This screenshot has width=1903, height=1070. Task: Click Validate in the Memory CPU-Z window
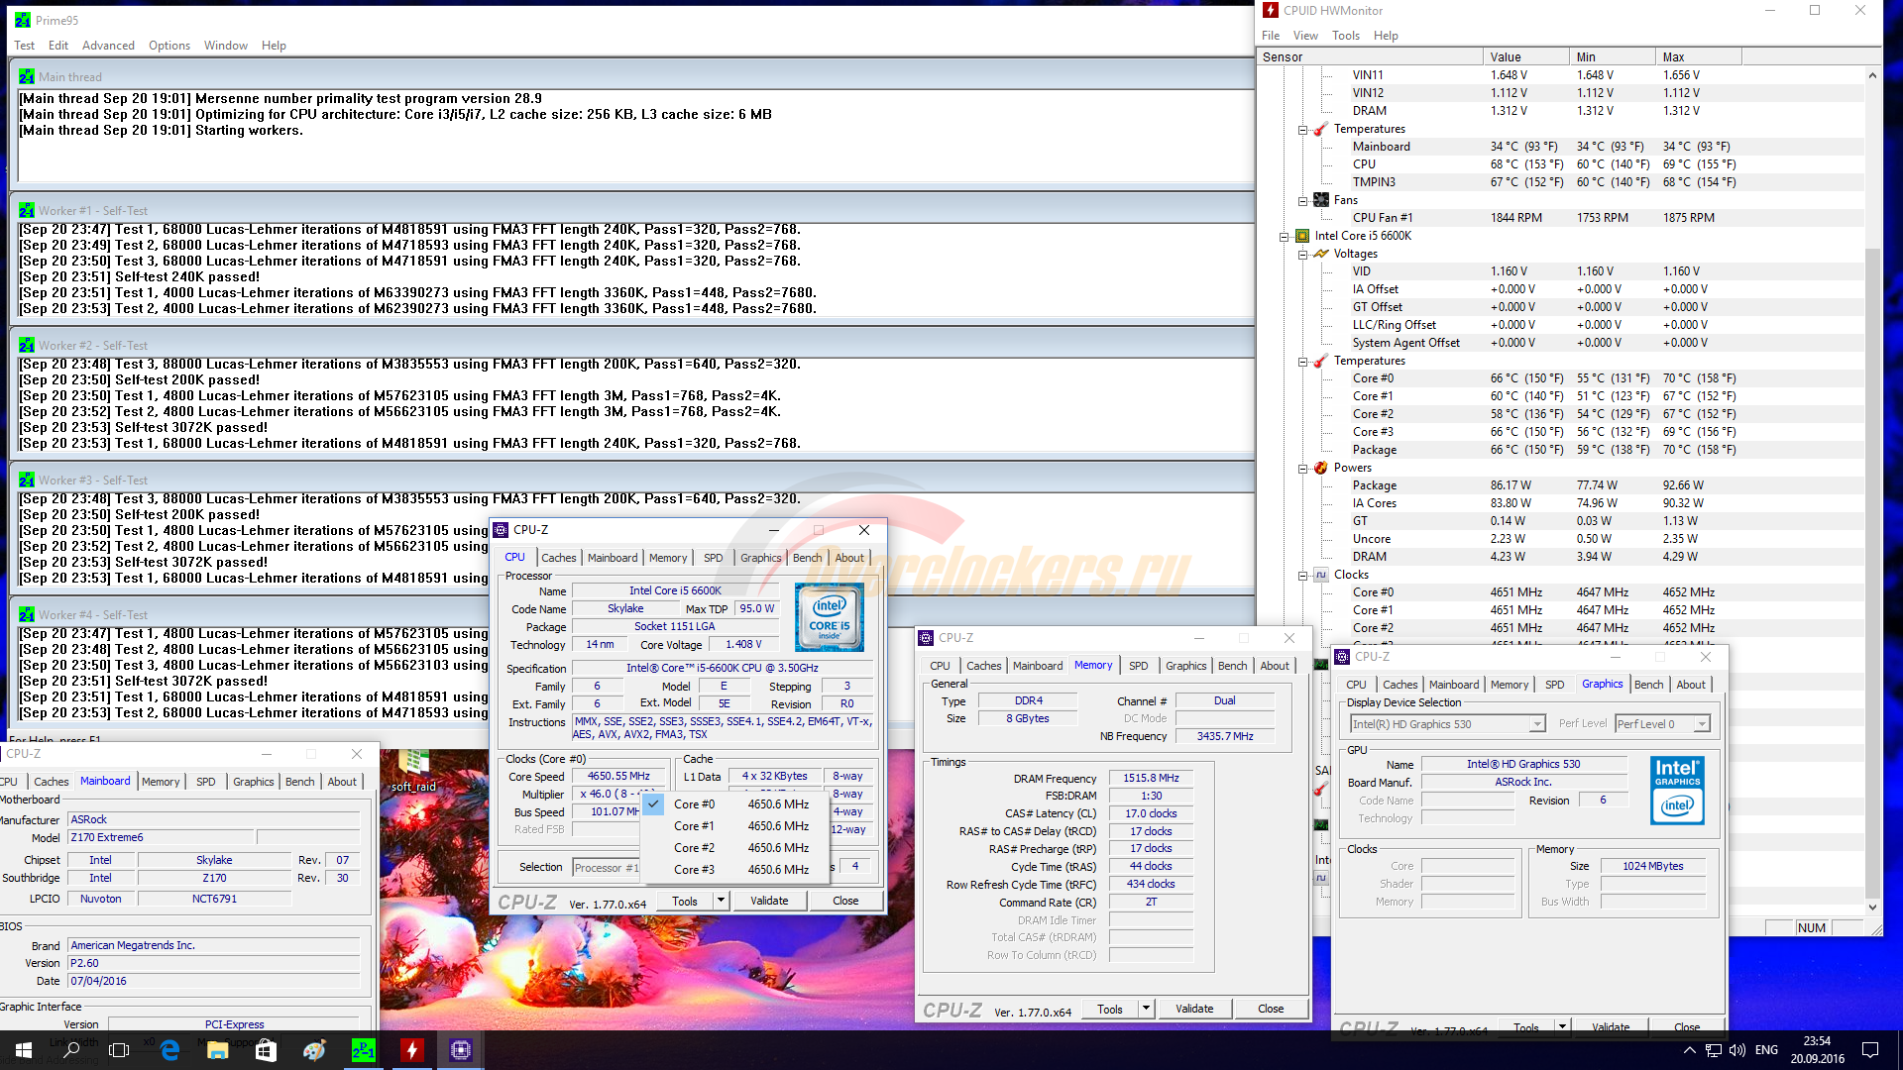click(x=1193, y=1009)
